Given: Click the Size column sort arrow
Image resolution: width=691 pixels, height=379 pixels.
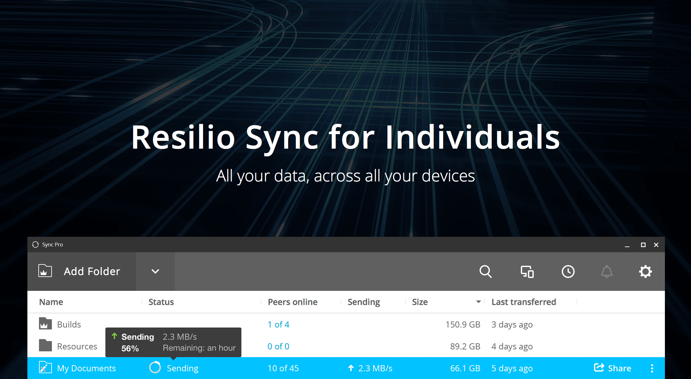Looking at the screenshot, I should pos(479,302).
